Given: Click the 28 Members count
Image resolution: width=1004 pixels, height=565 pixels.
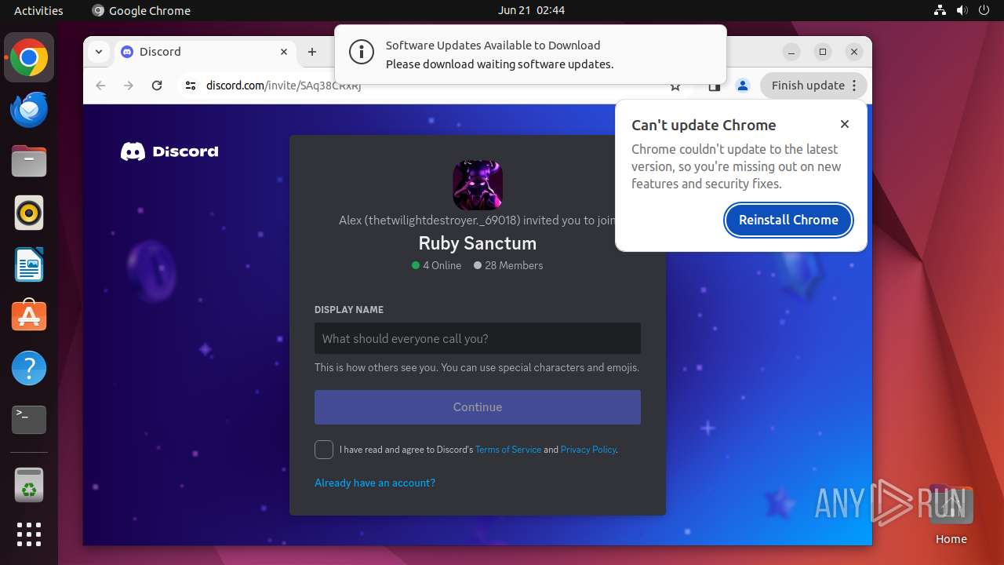Looking at the screenshot, I should [x=508, y=265].
